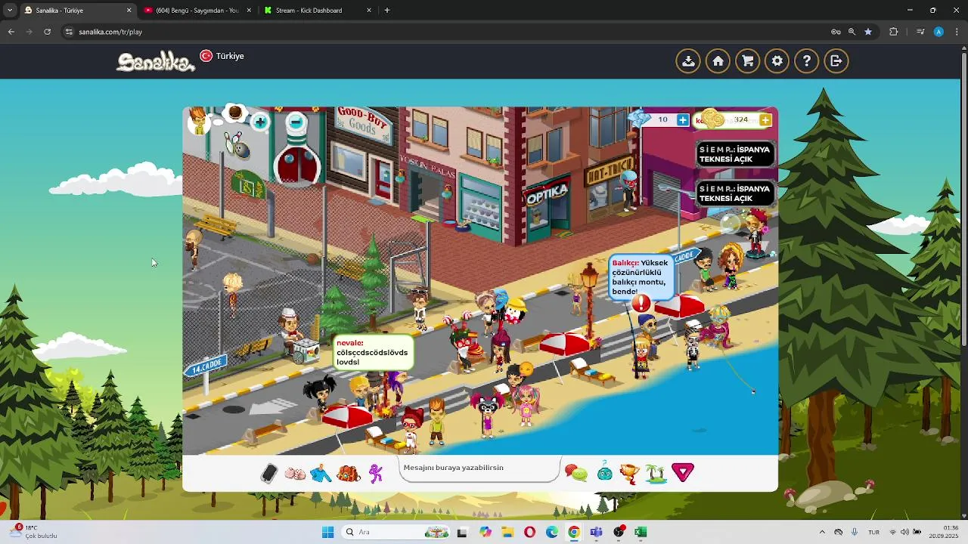Open the phone icon in game toolbar
The image size is (968, 544).
coord(269,473)
